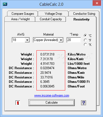
Task: Switch to the Compare Gauges tab
Action: tap(23, 14)
